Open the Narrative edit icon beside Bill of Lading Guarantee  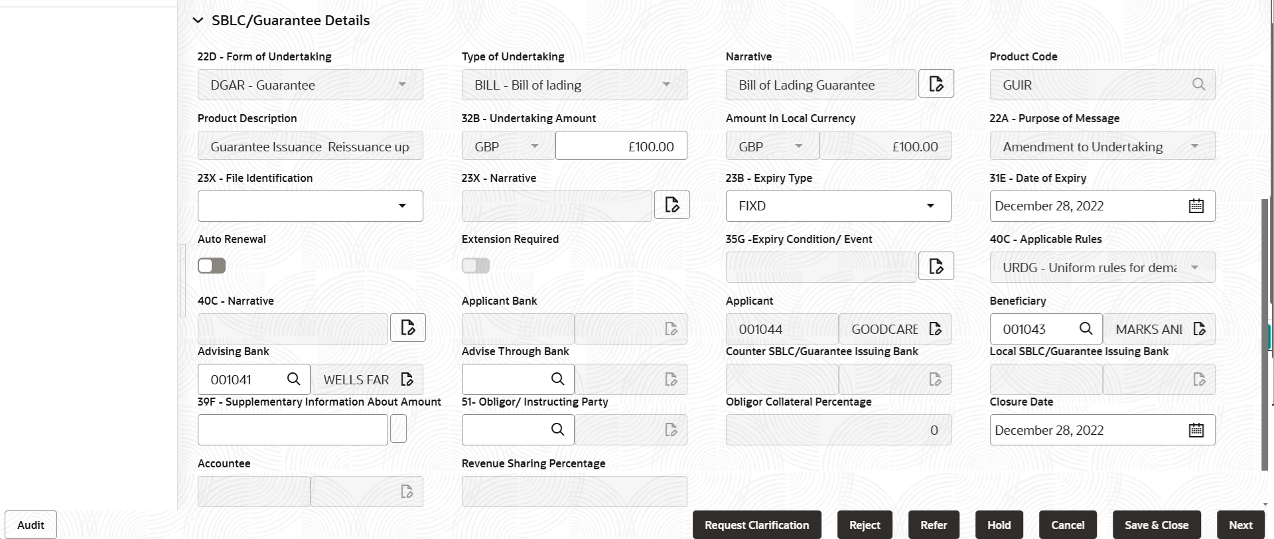click(936, 84)
